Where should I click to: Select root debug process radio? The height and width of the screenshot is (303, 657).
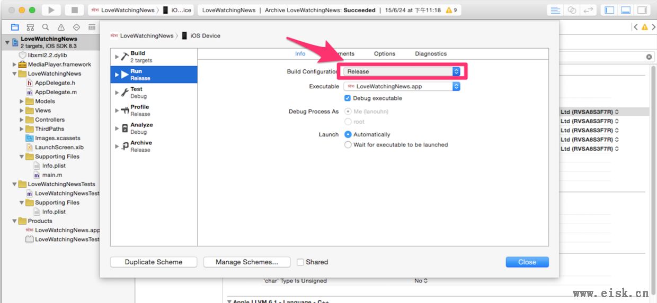tap(348, 122)
